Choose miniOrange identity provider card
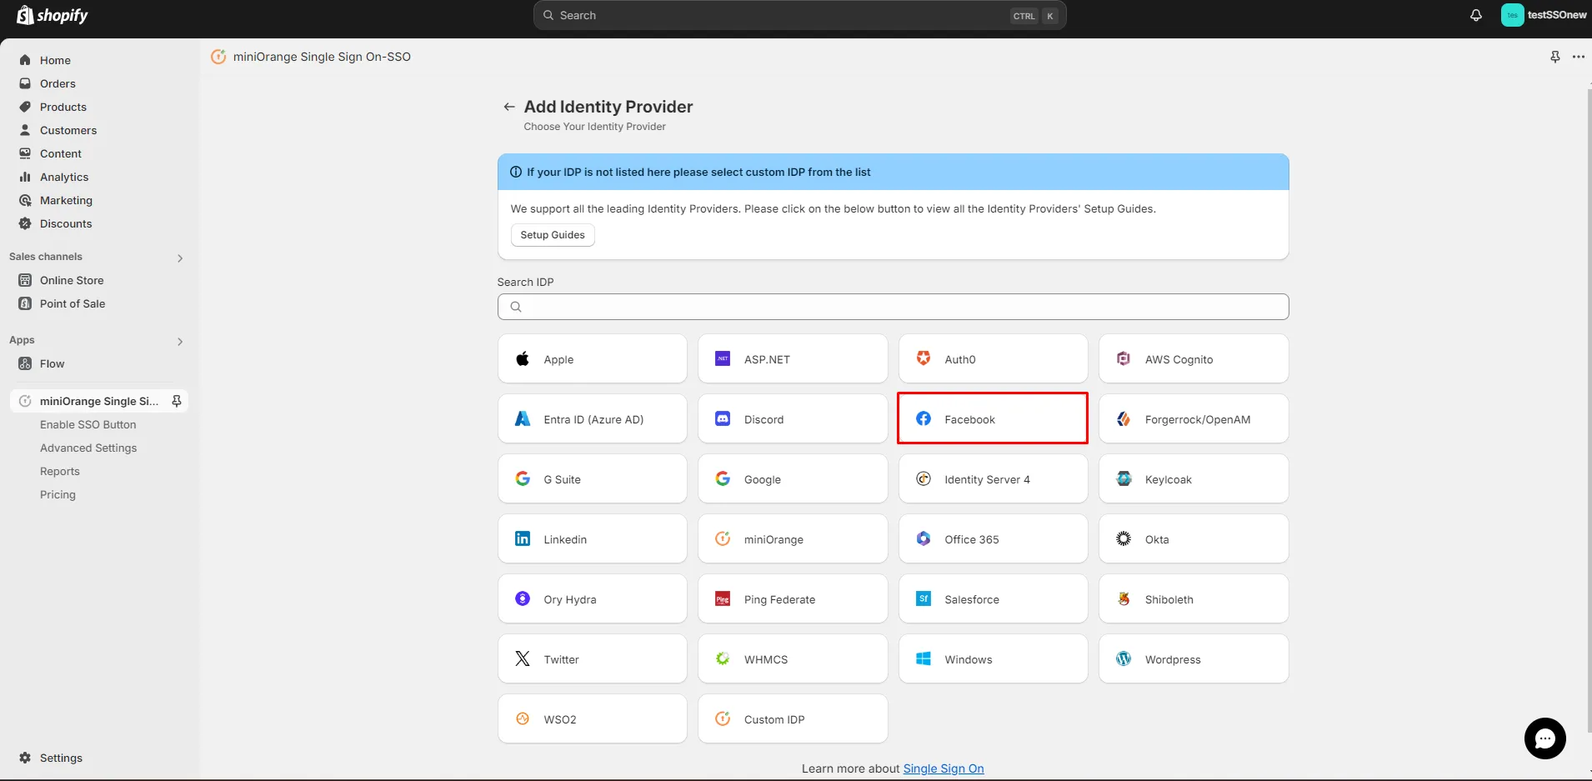 pyautogui.click(x=793, y=539)
